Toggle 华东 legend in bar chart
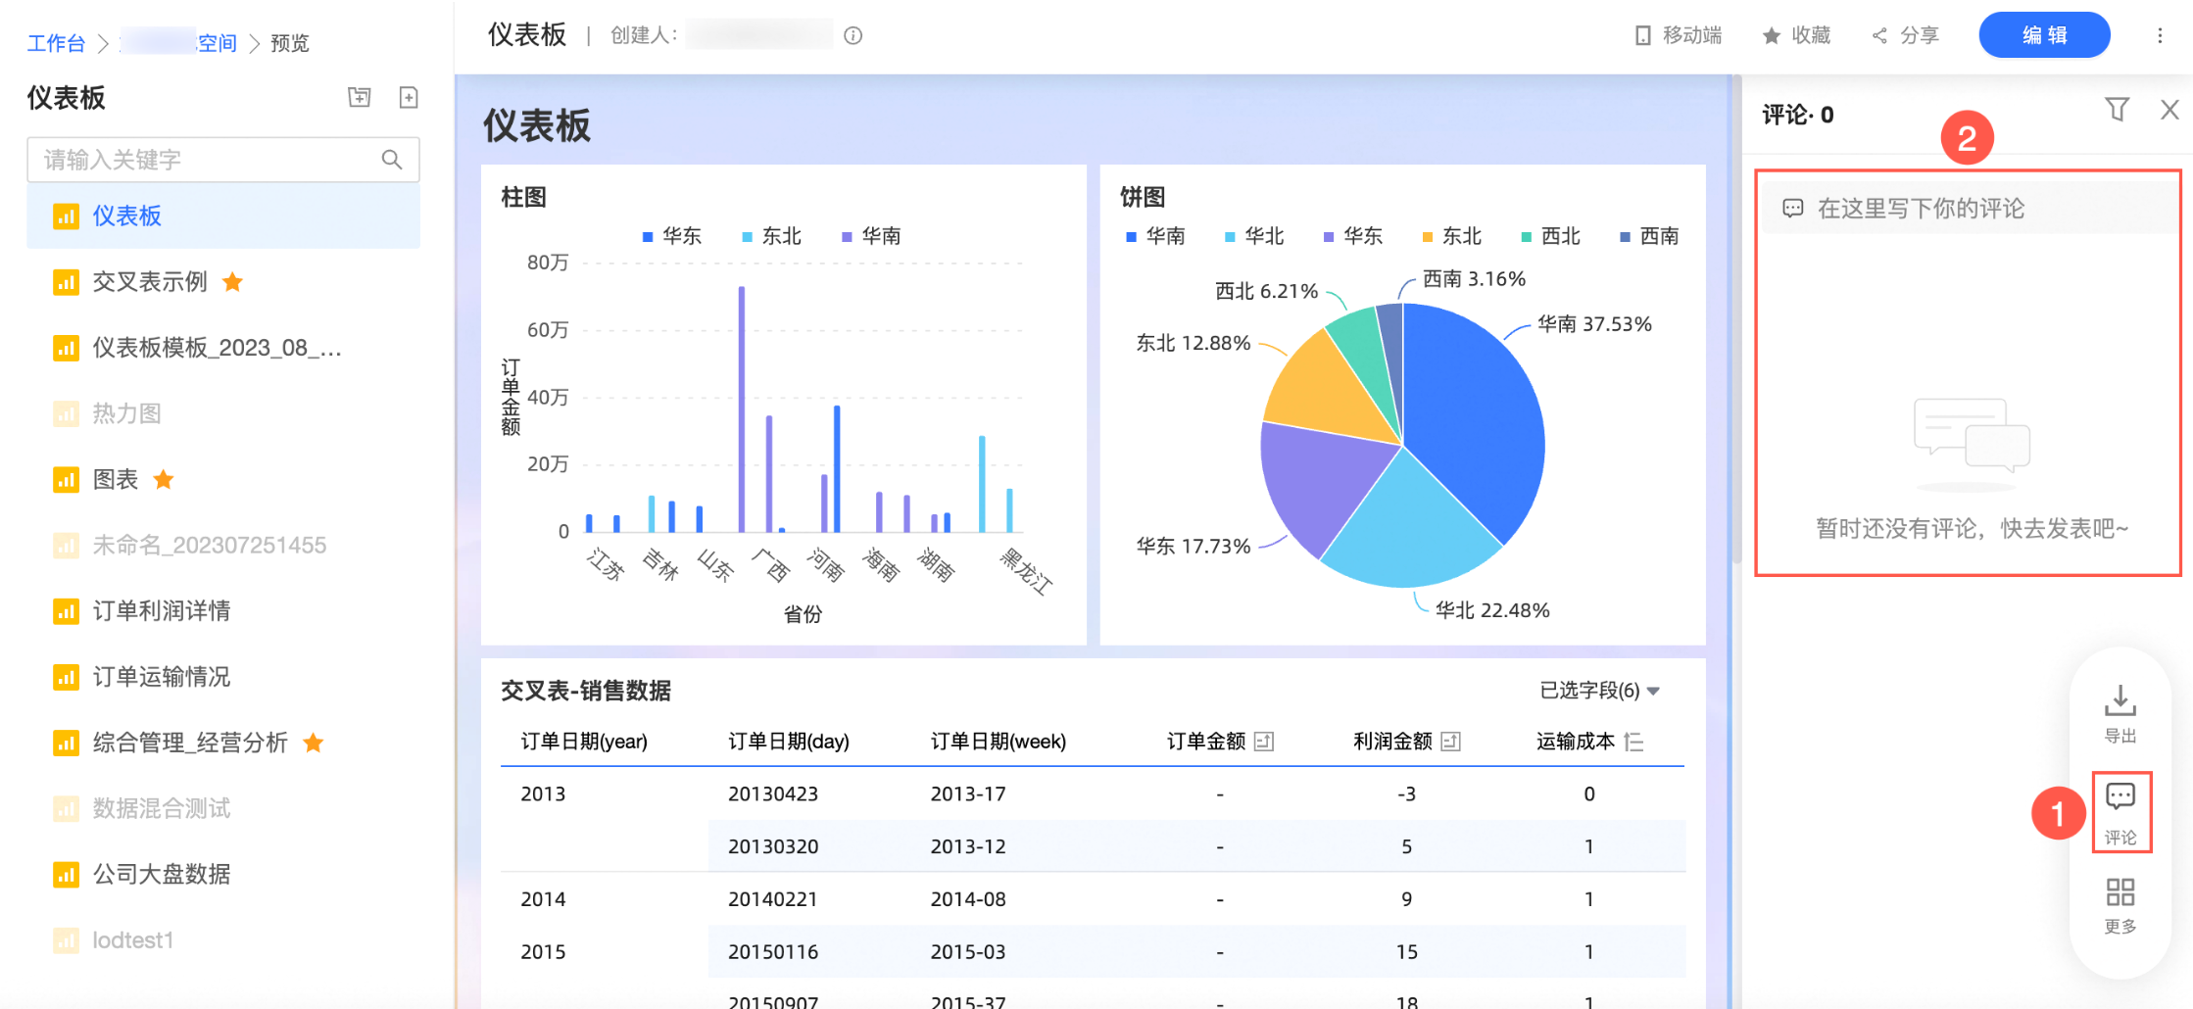The image size is (2193, 1009). tap(672, 236)
